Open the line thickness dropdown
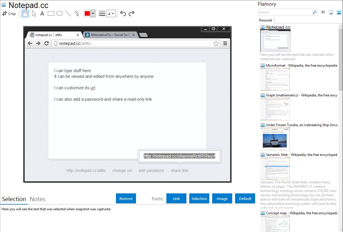 click(x=111, y=13)
